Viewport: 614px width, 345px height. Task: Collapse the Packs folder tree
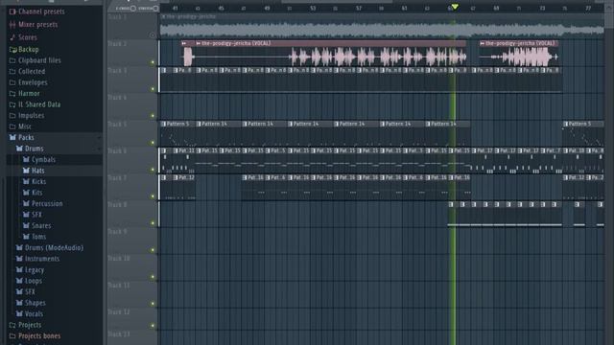12,138
